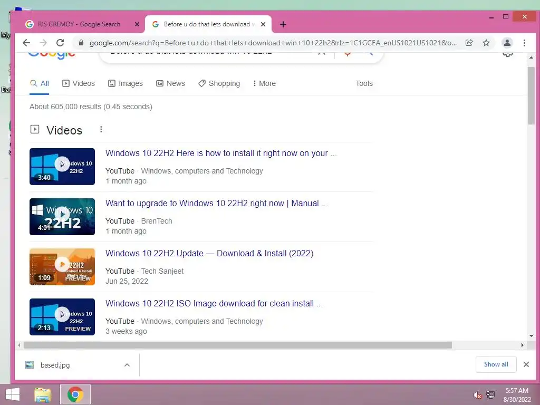Open Chrome three-dot menu

click(x=524, y=43)
